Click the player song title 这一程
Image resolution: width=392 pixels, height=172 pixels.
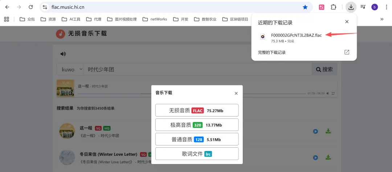[x=83, y=86]
